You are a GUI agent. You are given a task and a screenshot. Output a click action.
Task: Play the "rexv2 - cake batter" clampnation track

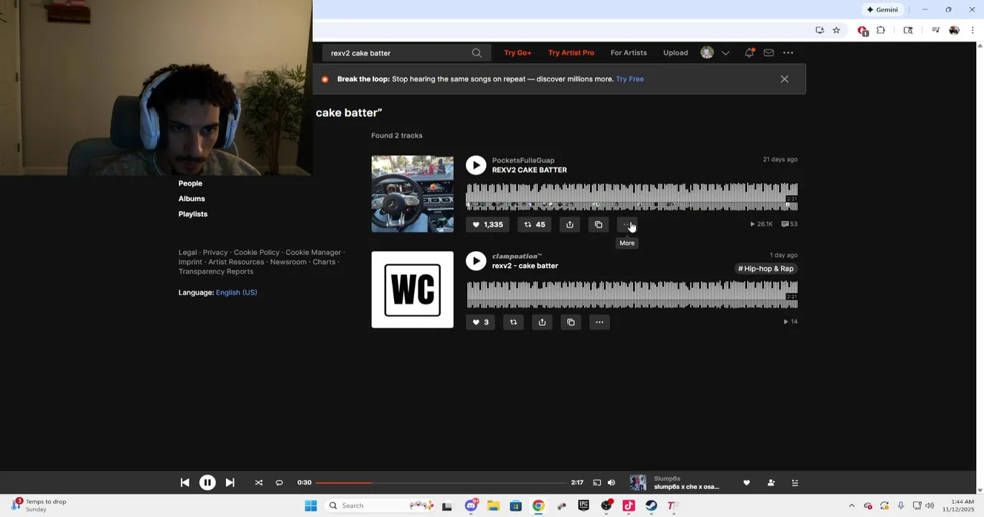[476, 261]
